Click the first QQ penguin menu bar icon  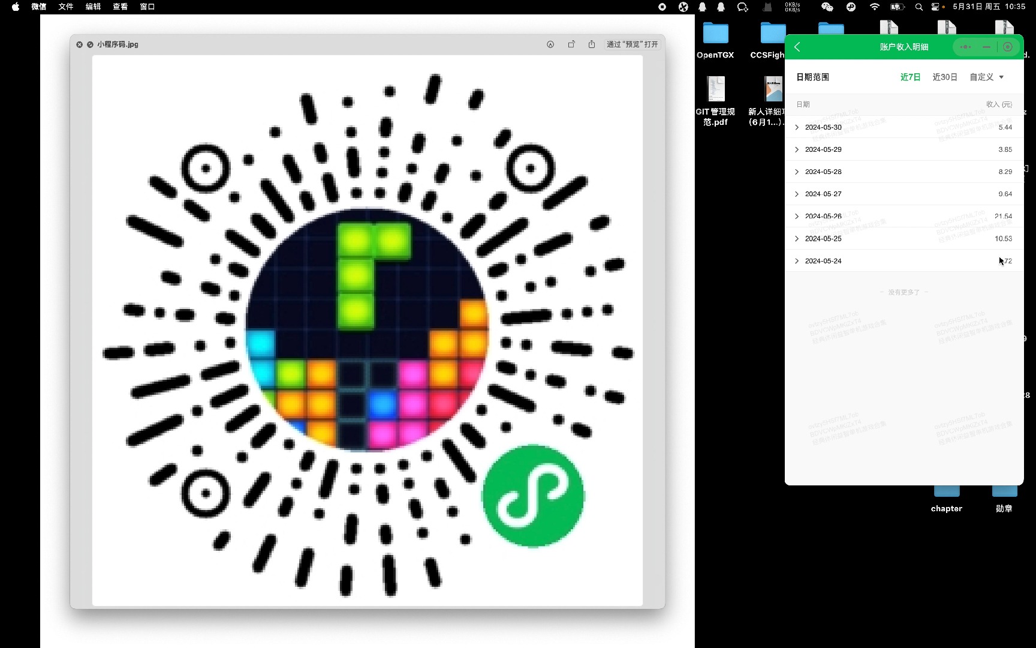pos(703,7)
